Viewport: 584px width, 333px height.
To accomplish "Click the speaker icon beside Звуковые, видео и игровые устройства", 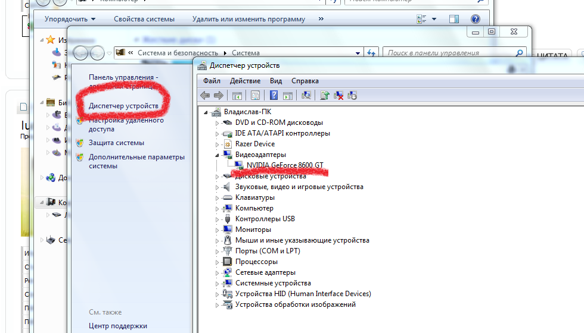I will (x=226, y=187).
